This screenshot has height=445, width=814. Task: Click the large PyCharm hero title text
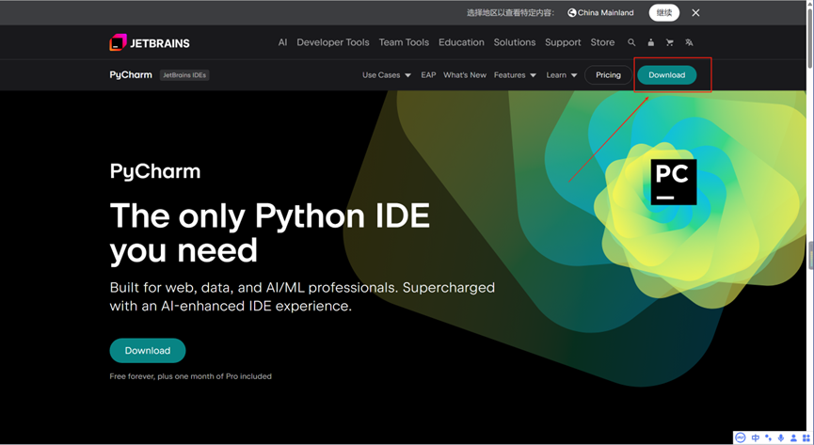pyautogui.click(x=154, y=171)
